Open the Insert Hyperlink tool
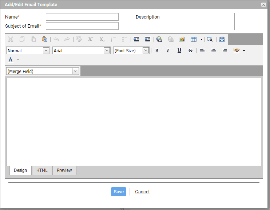The height and width of the screenshot is (210, 270). tap(159, 39)
